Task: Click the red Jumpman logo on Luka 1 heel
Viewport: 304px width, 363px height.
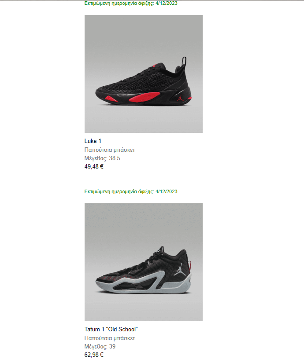Action: 180,98
